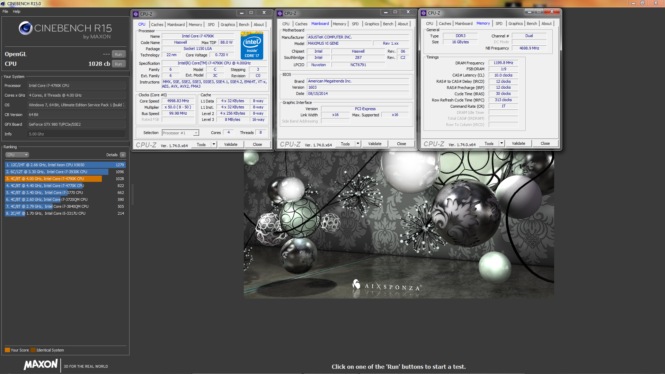Click the Cinebench logo icon
The height and width of the screenshot is (374, 665).
[x=25, y=28]
